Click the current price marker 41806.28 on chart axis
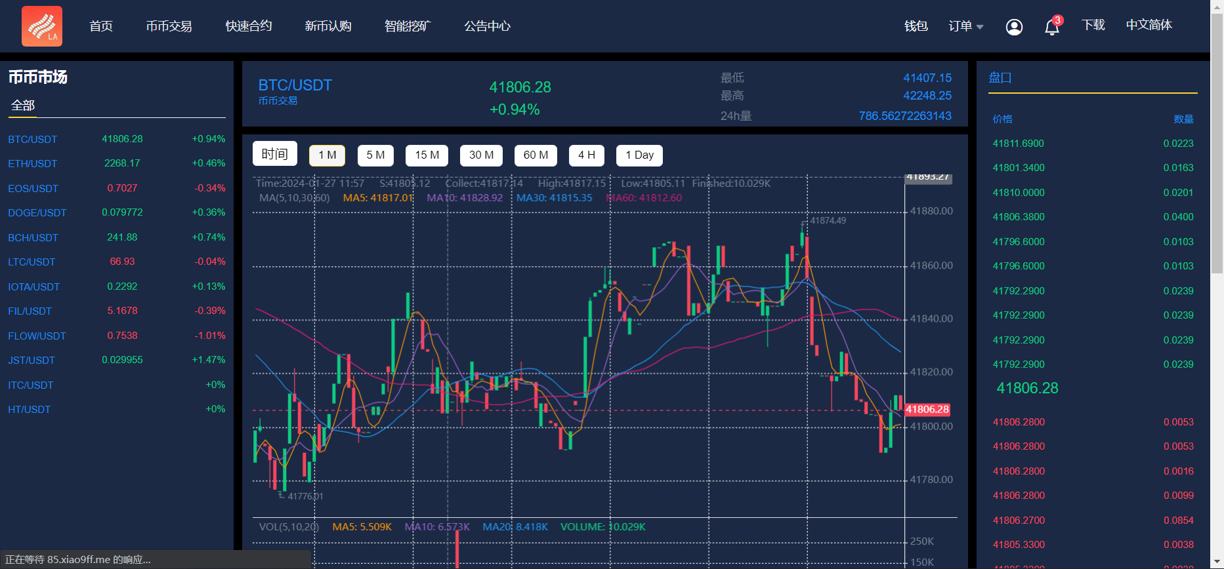The width and height of the screenshot is (1224, 569). coord(927,410)
